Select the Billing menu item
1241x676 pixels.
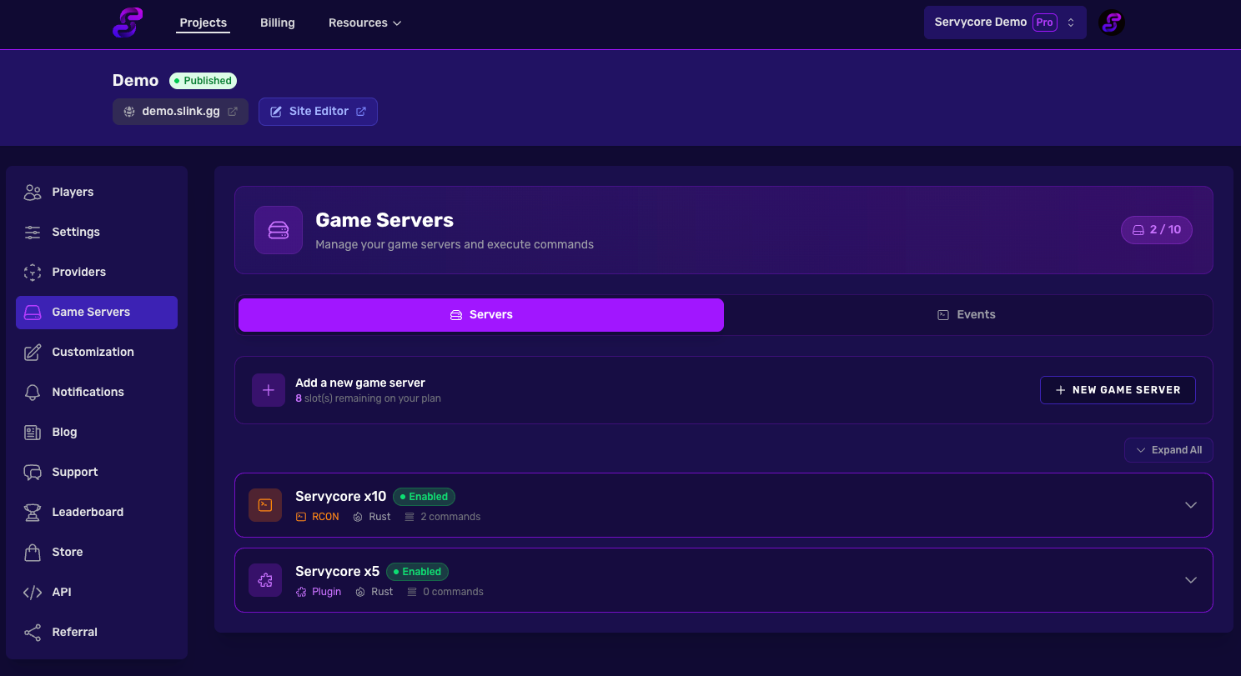click(x=278, y=23)
